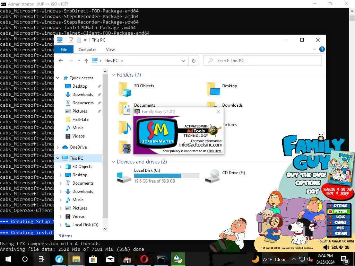Open the Opera browser taskbar icon
This screenshot has height=266, width=355.
(x=144, y=259)
